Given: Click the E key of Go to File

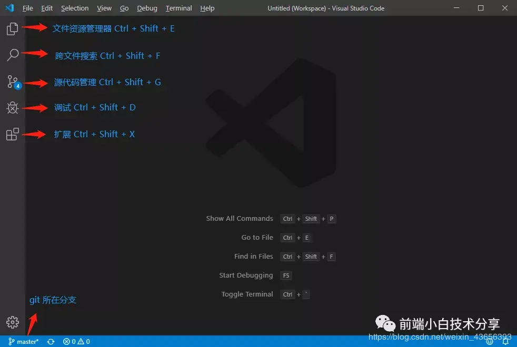Looking at the screenshot, I should (x=307, y=237).
